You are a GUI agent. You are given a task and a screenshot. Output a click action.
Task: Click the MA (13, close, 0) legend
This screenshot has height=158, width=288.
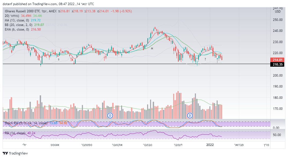click(x=17, y=20)
